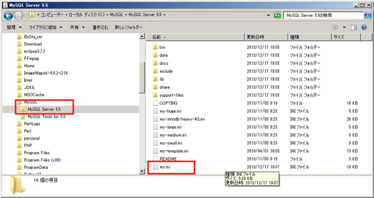Select Perl folder in the tree
Screen dimensions: 374x198
coord(28,131)
